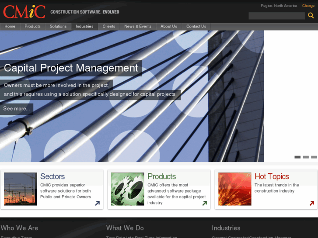Click the Who We Are footer heading

20,228
